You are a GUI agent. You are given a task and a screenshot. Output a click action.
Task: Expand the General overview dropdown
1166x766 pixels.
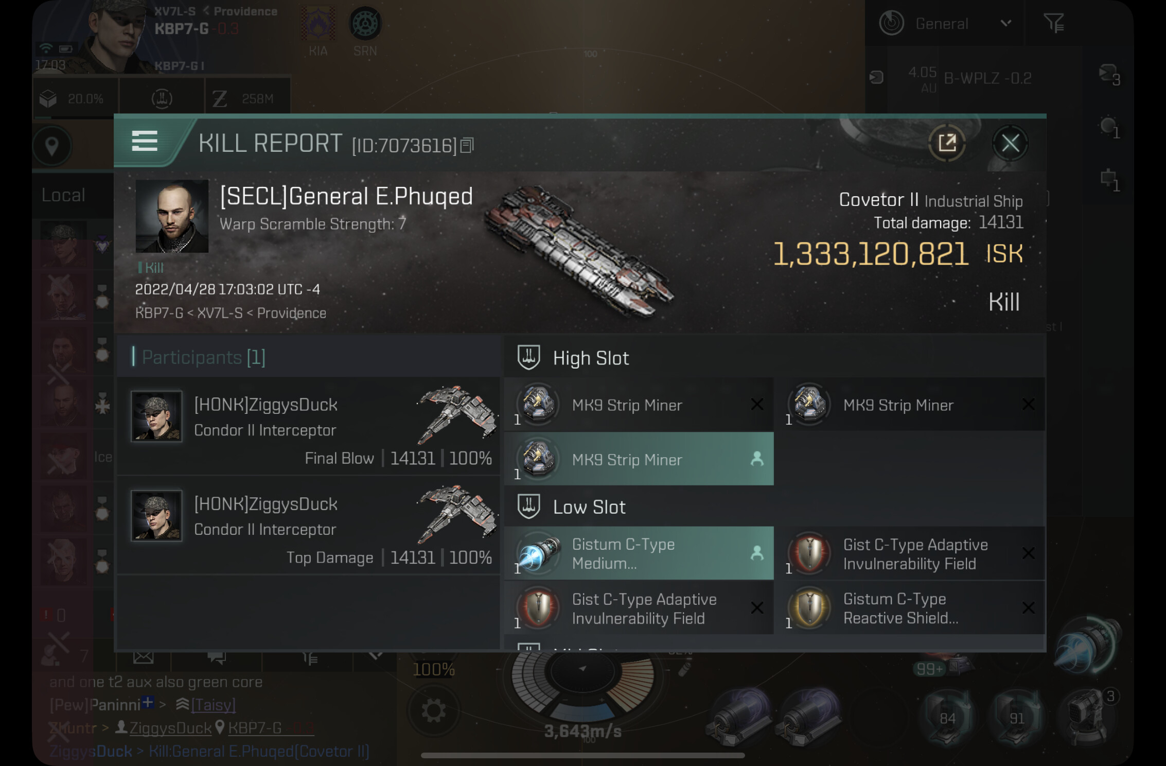coord(946,23)
